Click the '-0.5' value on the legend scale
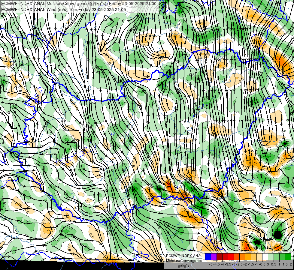 click(x=262, y=264)
